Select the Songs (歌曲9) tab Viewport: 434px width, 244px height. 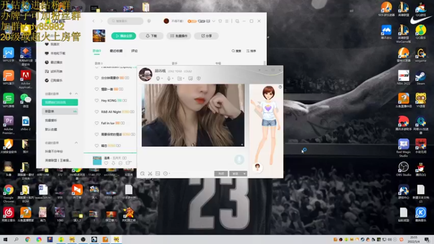pos(97,51)
